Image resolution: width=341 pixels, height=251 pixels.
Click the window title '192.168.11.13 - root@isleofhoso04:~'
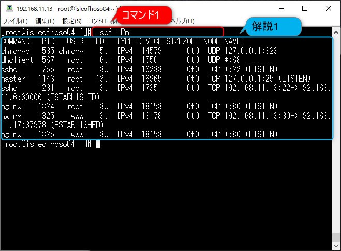coord(66,9)
